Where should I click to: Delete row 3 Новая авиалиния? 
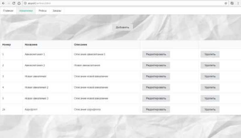(x=210, y=76)
